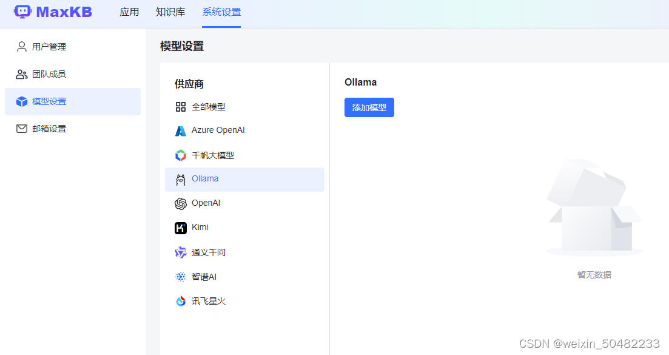
Task: Click the Ollama llama icon
Action: tap(181, 180)
